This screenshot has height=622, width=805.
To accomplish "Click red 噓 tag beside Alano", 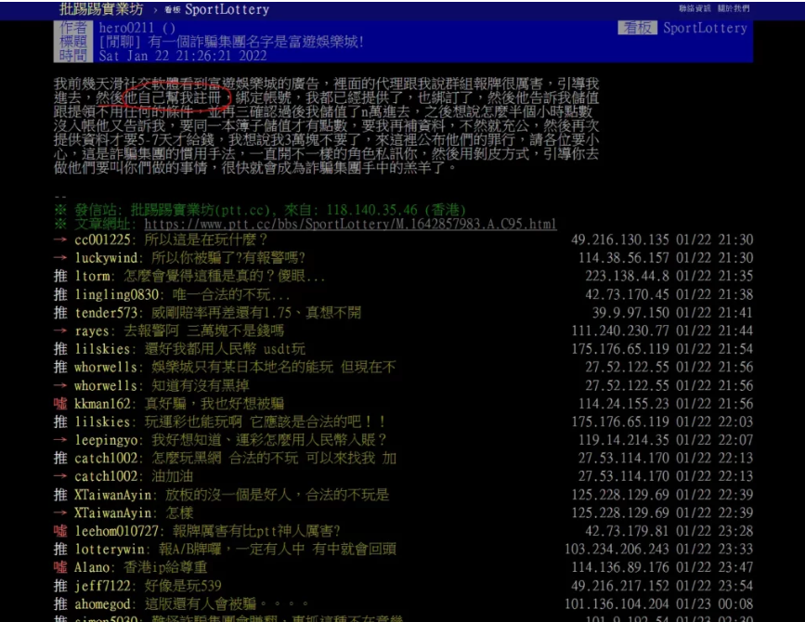I will tap(60, 567).
